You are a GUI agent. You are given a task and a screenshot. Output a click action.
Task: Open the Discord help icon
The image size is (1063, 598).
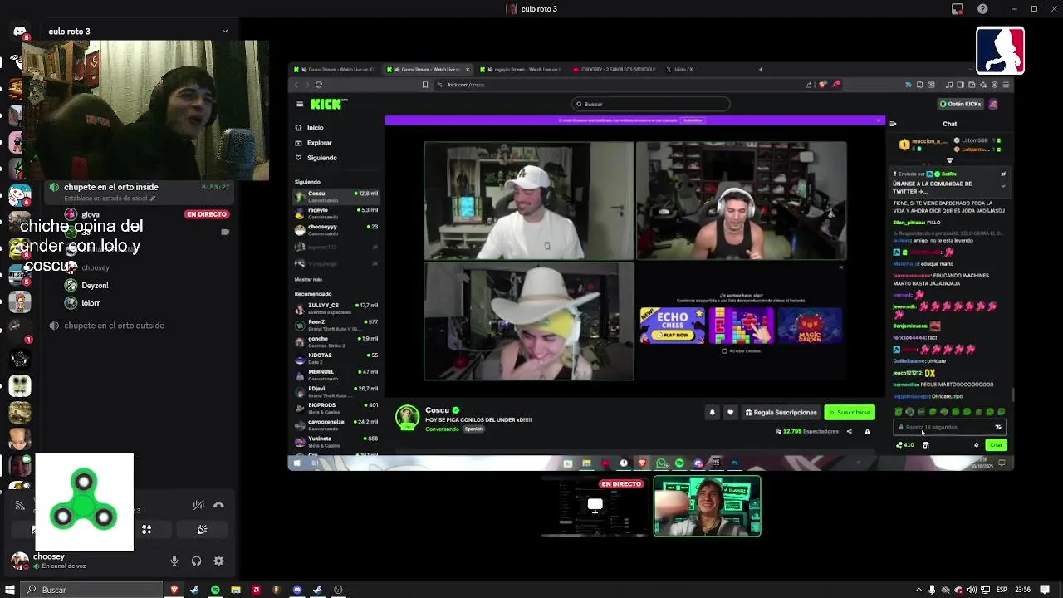(x=982, y=9)
